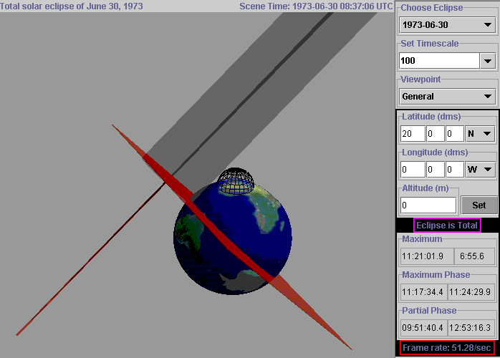The image size is (500, 358).
Task: Click the Latitude degrees field
Action: (412, 133)
